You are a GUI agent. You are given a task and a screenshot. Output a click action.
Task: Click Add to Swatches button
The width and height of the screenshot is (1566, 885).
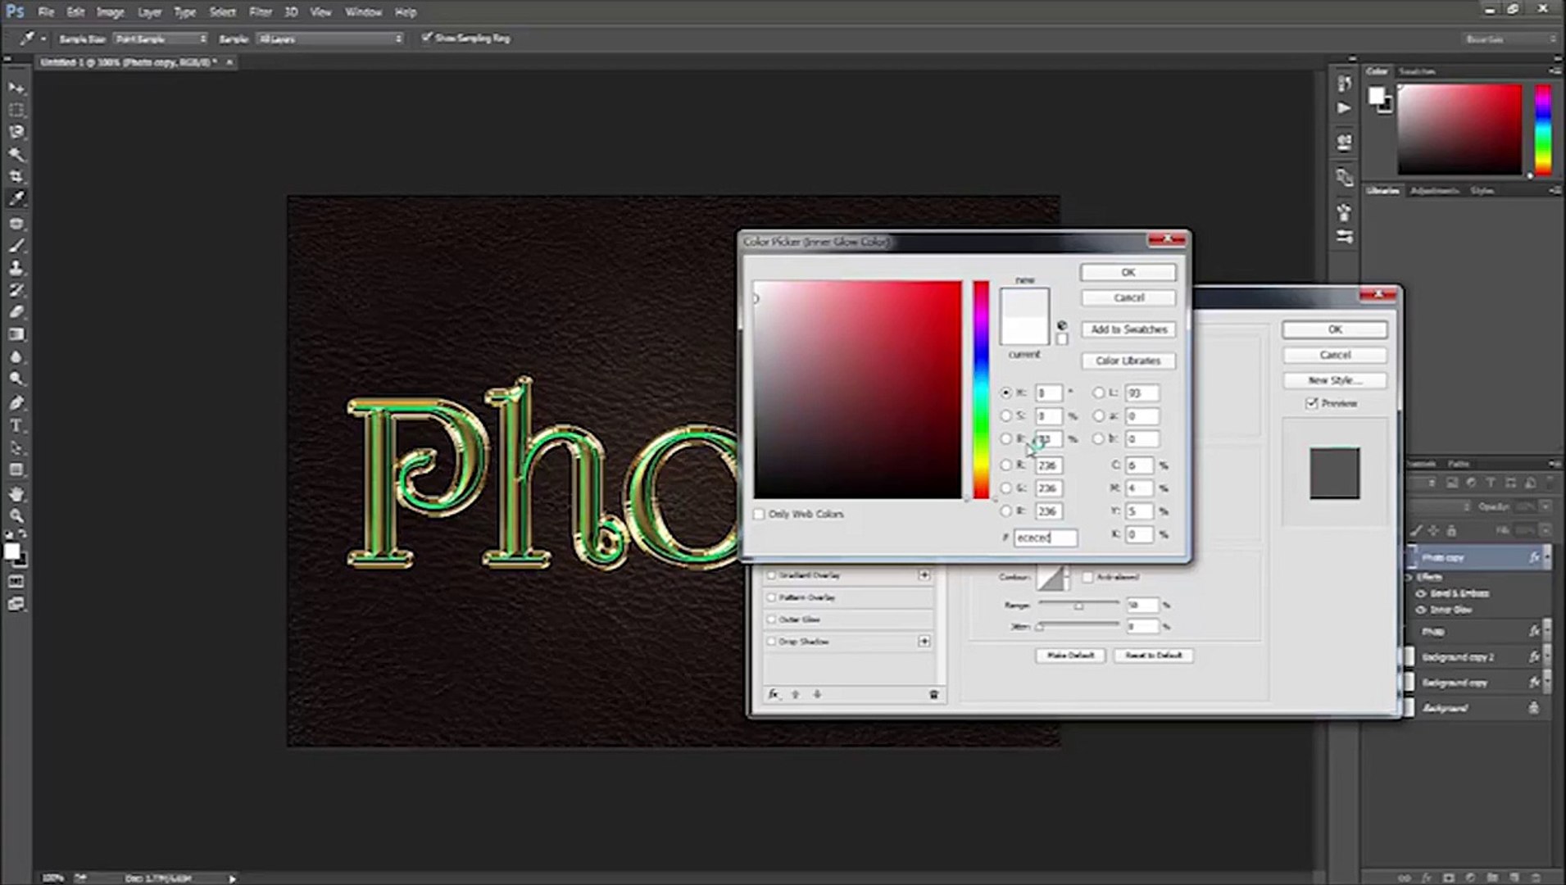[x=1128, y=329]
